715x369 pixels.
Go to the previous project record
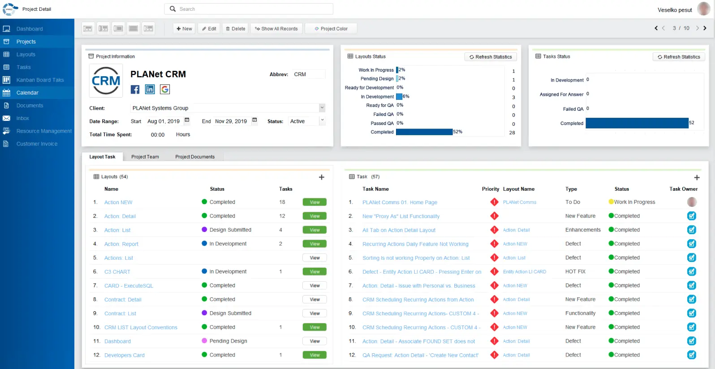[x=663, y=28]
